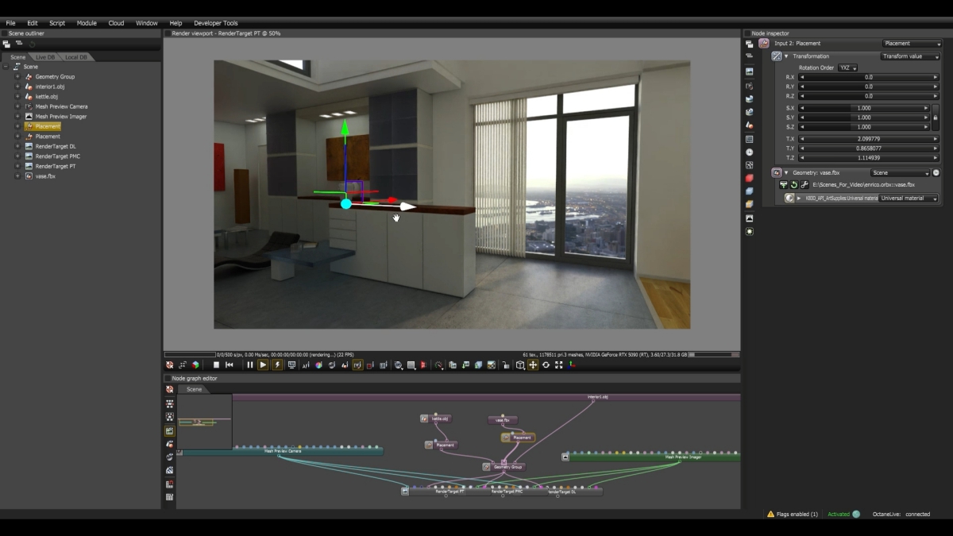Select the move gizmo four-arrow icon
Image resolution: width=953 pixels, height=536 pixels.
pos(533,365)
